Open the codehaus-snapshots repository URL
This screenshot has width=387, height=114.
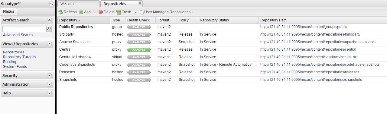point(320,65)
